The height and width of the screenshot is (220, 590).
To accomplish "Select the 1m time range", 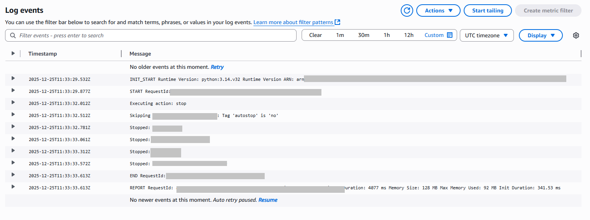I will (x=340, y=35).
